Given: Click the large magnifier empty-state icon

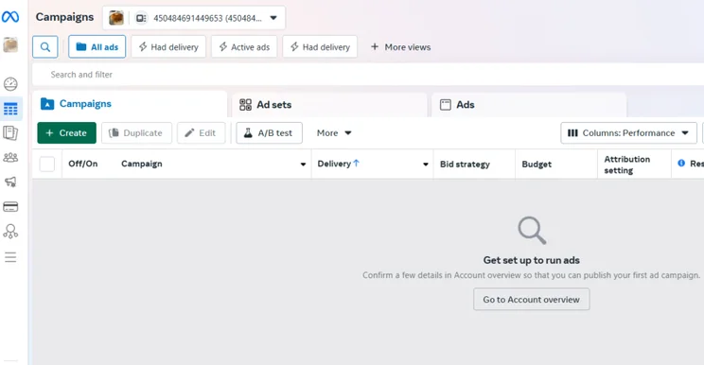Looking at the screenshot, I should (532, 231).
